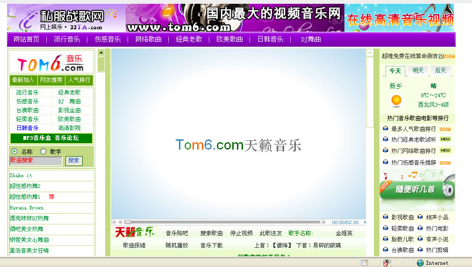
Task: Click the 00:00/02:30 time display
Action: tap(345, 223)
